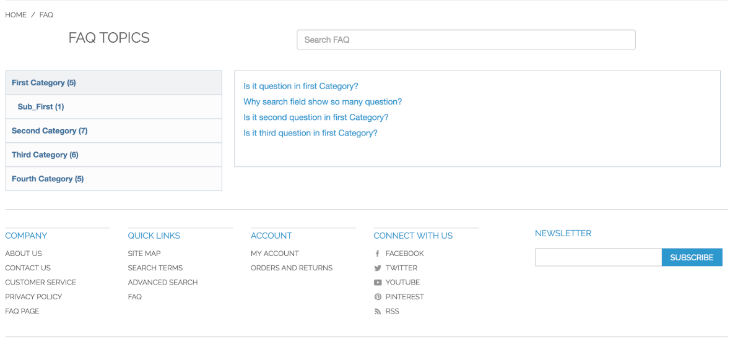This screenshot has width=743, height=342.
Task: Click into the Search FAQ field
Action: [466, 40]
